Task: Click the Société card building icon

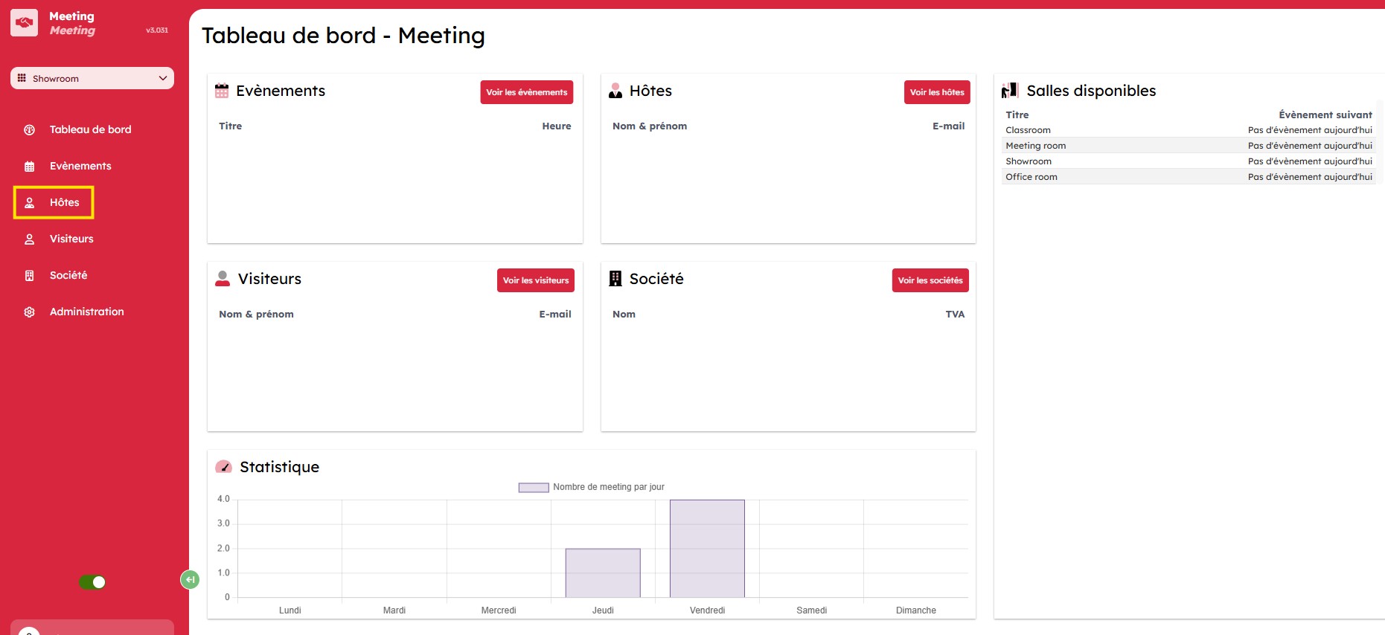Action: pyautogui.click(x=615, y=279)
